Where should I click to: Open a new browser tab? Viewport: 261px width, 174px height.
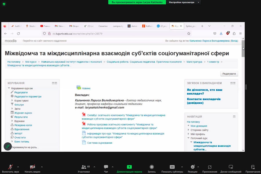202,26
